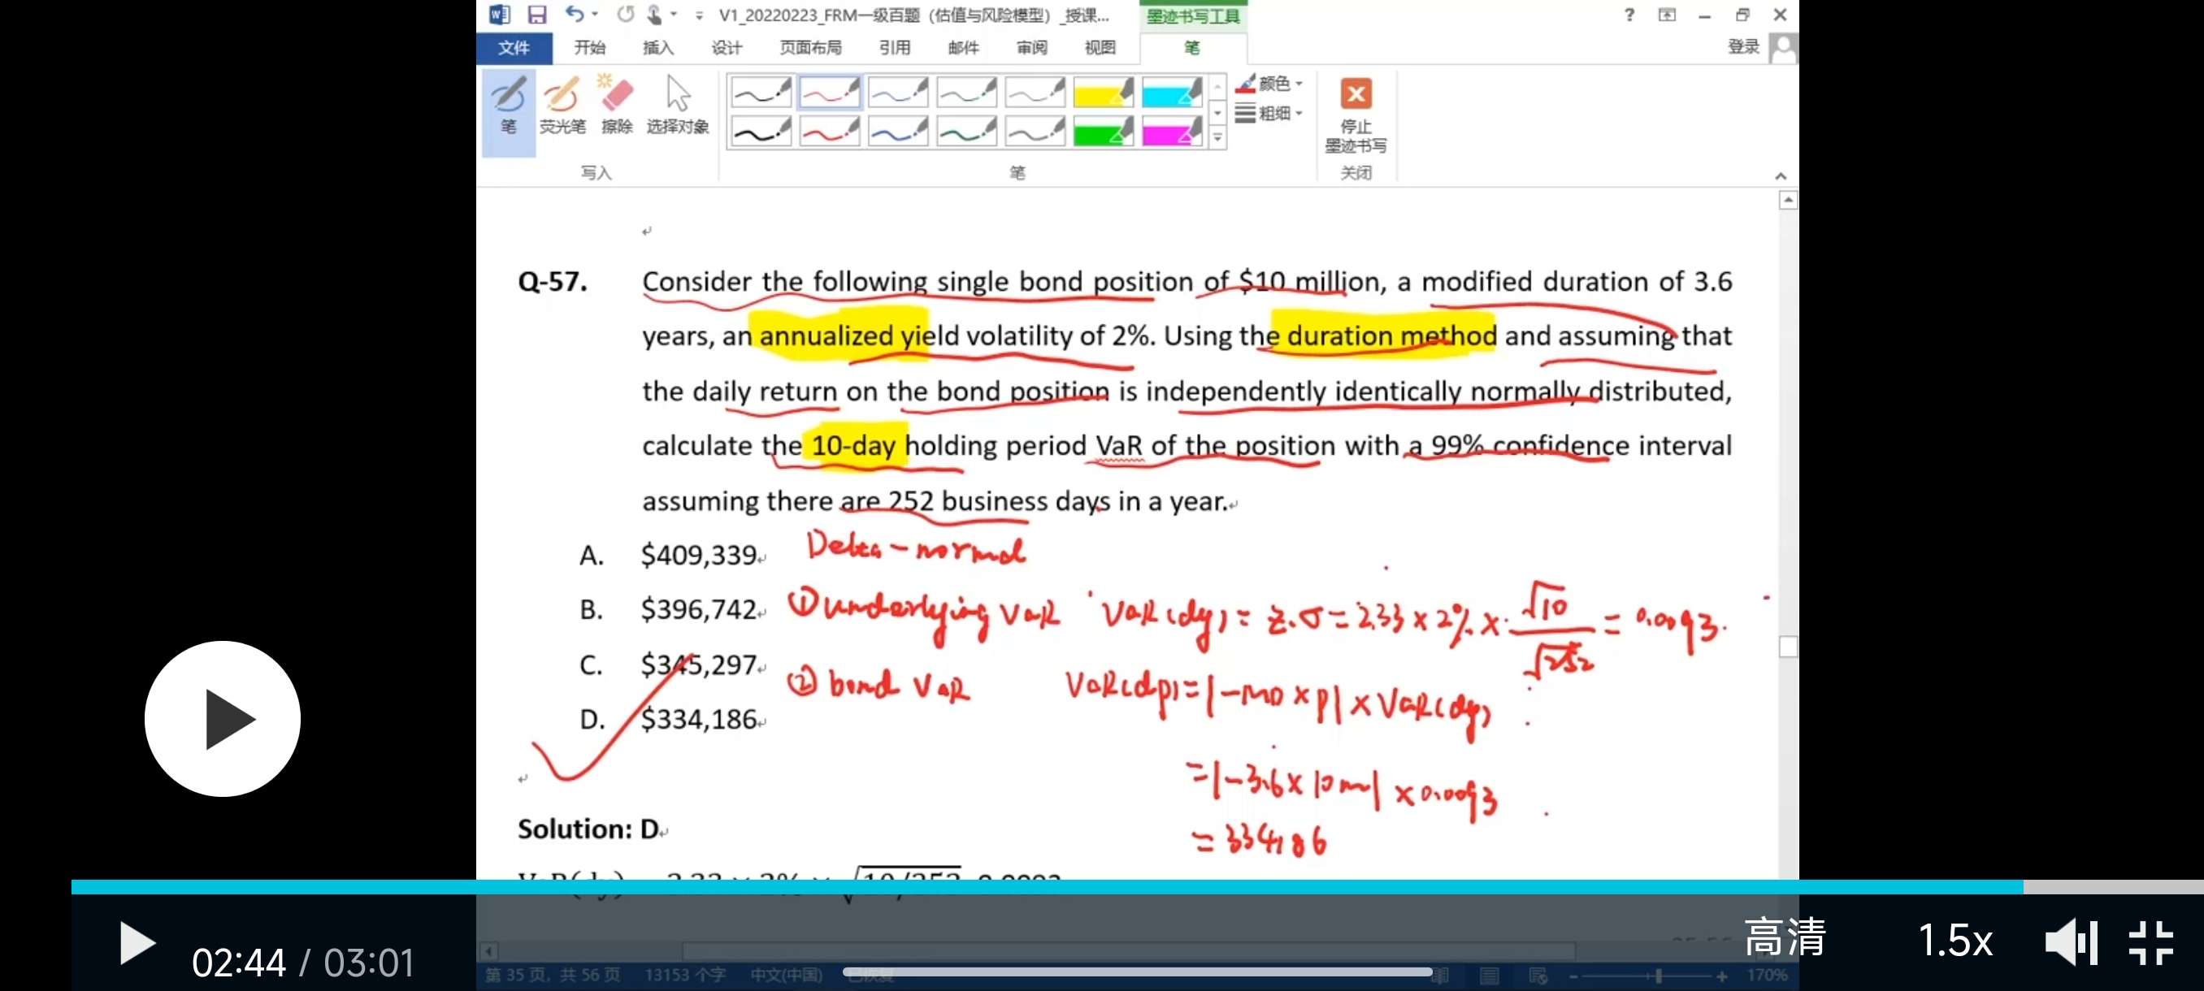This screenshot has width=2204, height=991.
Task: Pick the magenta highlighter swatch
Action: tap(1171, 132)
